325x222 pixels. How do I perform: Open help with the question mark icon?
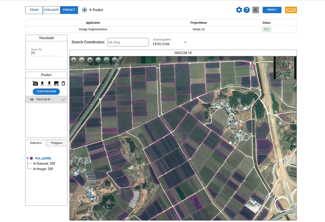pyautogui.click(x=247, y=10)
